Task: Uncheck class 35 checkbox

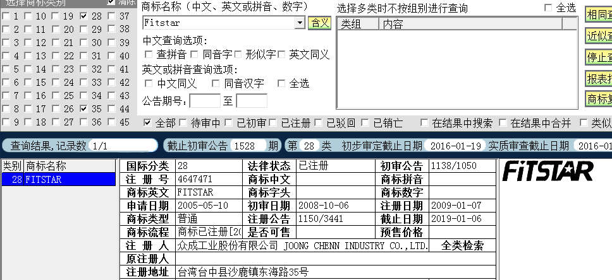Action: (83, 108)
